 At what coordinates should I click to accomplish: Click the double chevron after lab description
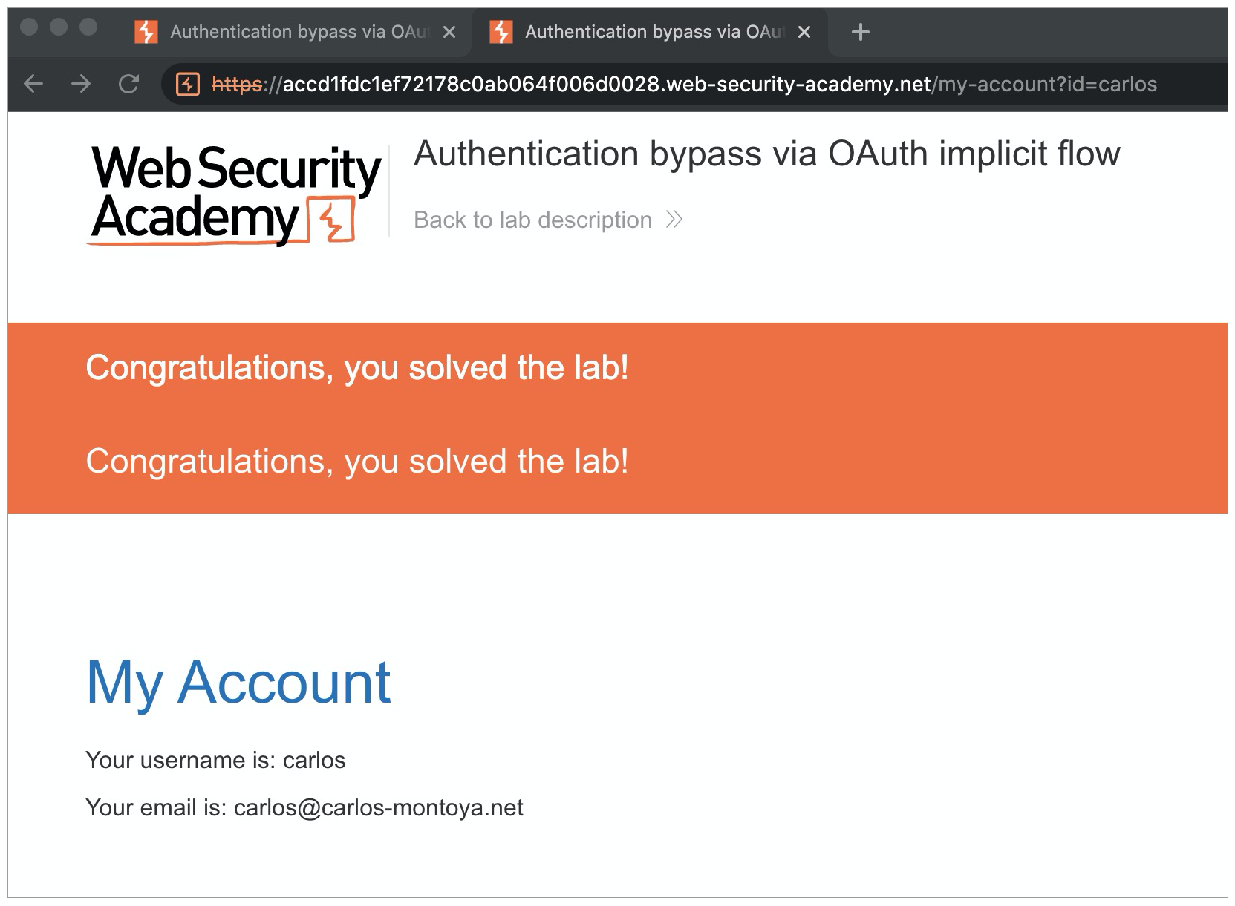pyautogui.click(x=674, y=220)
